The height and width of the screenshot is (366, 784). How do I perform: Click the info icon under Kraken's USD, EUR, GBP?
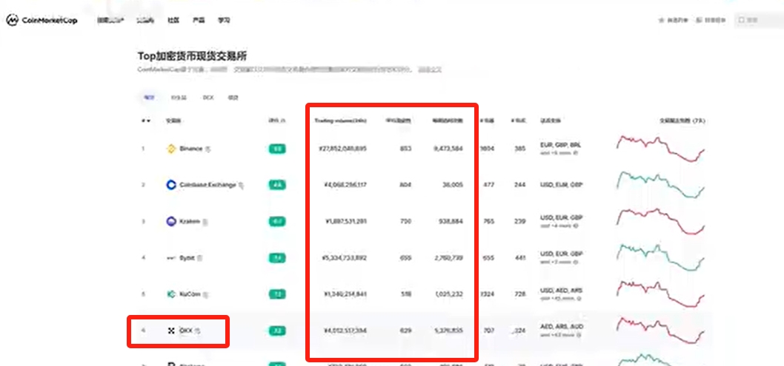pyautogui.click(x=576, y=226)
